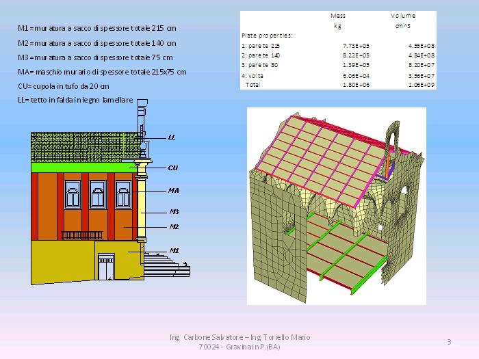Click the volta row in the table

point(338,75)
